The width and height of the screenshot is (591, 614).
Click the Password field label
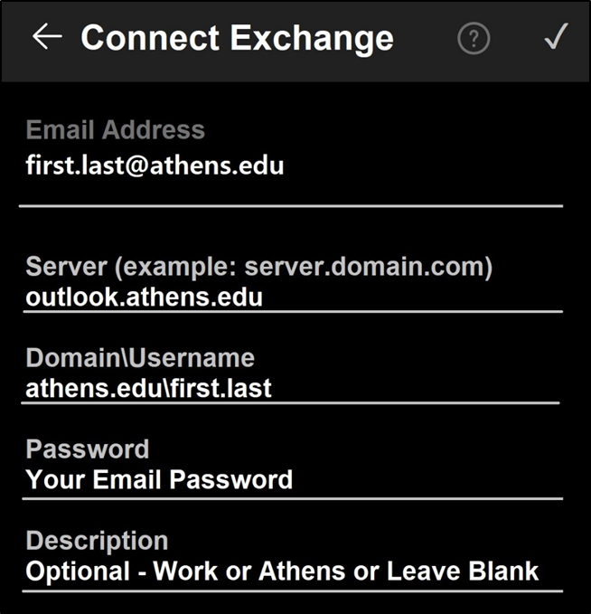click(x=88, y=449)
